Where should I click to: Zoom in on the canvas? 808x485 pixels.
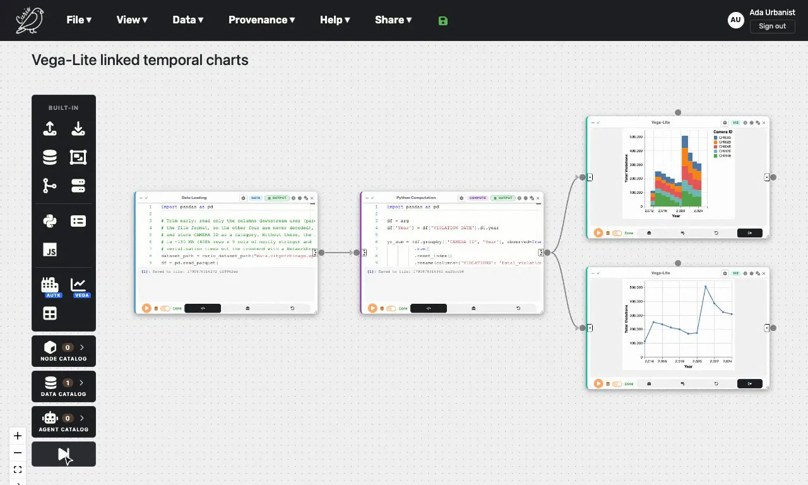pyautogui.click(x=18, y=436)
